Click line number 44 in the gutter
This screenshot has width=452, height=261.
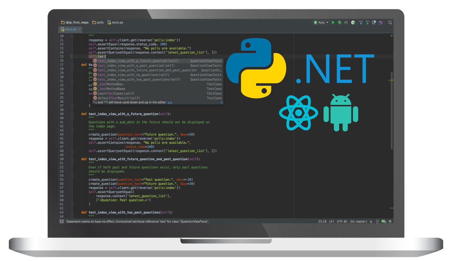61,135
